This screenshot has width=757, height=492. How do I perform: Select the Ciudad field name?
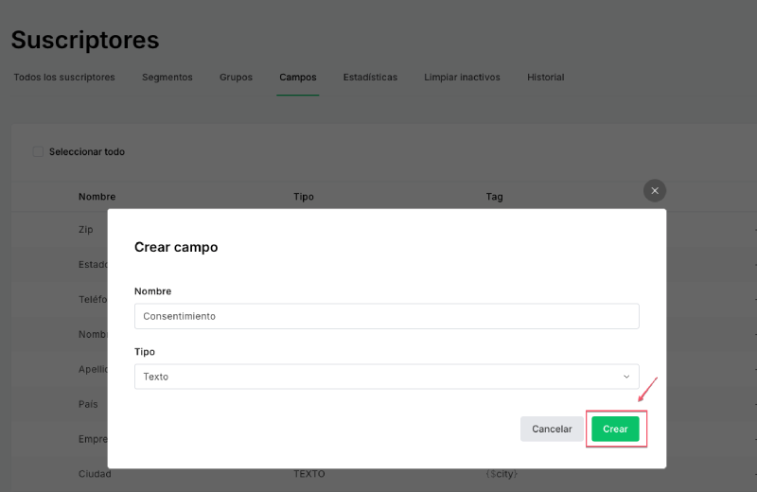(96, 474)
